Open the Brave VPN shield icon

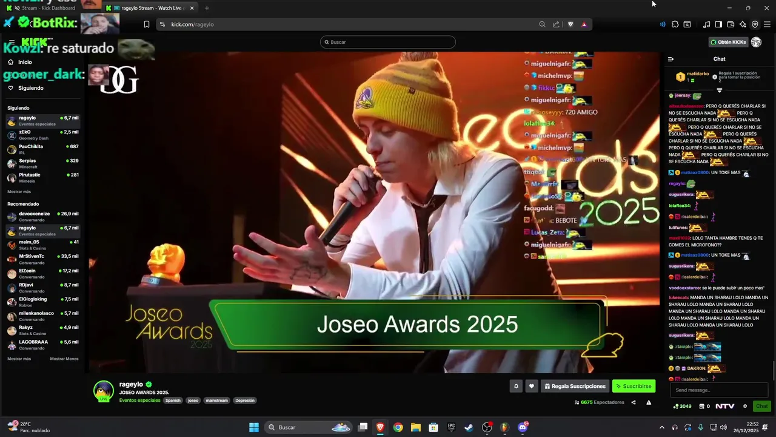(755, 24)
